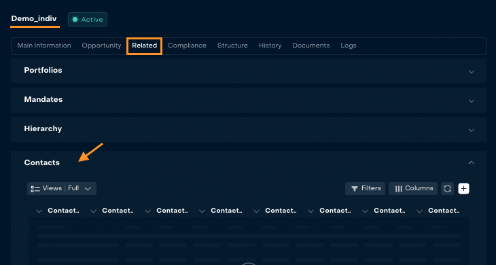Screen dimensions: 496x265
Task: Click the Contacts heading
Action: tap(41, 162)
